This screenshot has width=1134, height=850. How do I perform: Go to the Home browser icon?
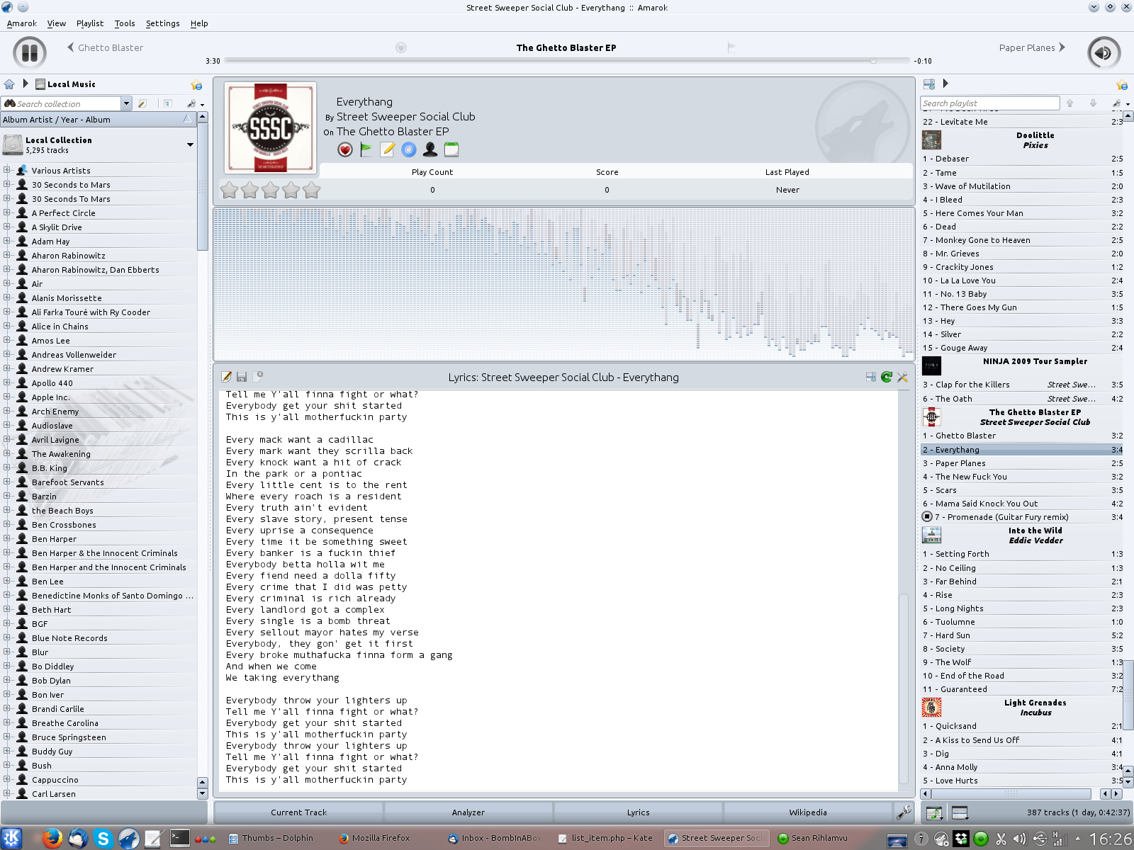pos(9,84)
